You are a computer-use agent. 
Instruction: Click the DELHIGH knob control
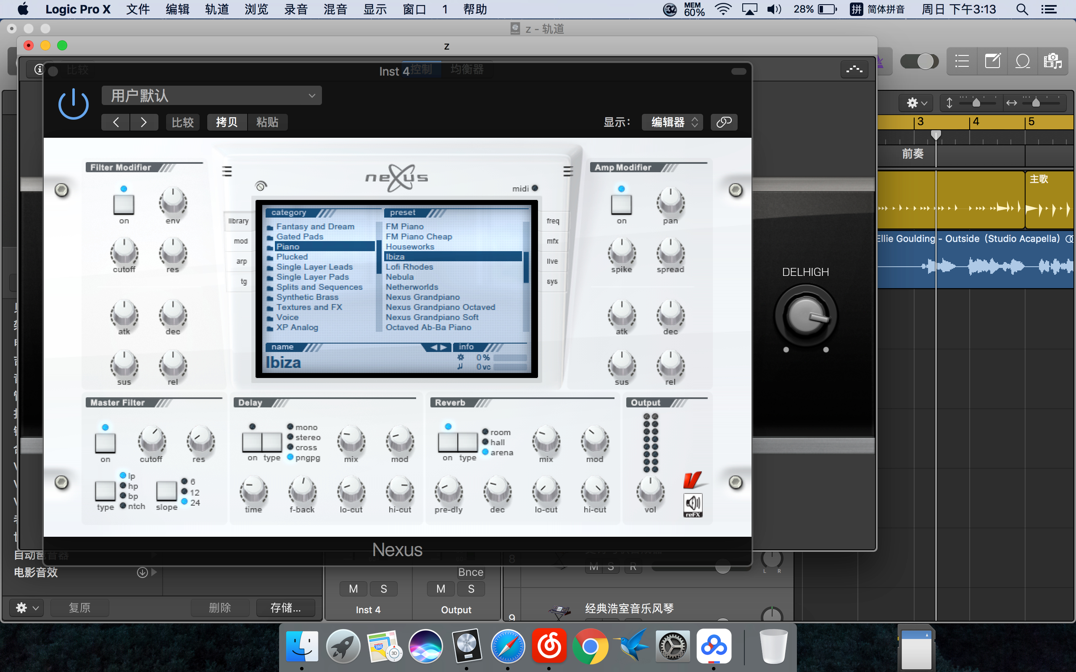click(805, 316)
